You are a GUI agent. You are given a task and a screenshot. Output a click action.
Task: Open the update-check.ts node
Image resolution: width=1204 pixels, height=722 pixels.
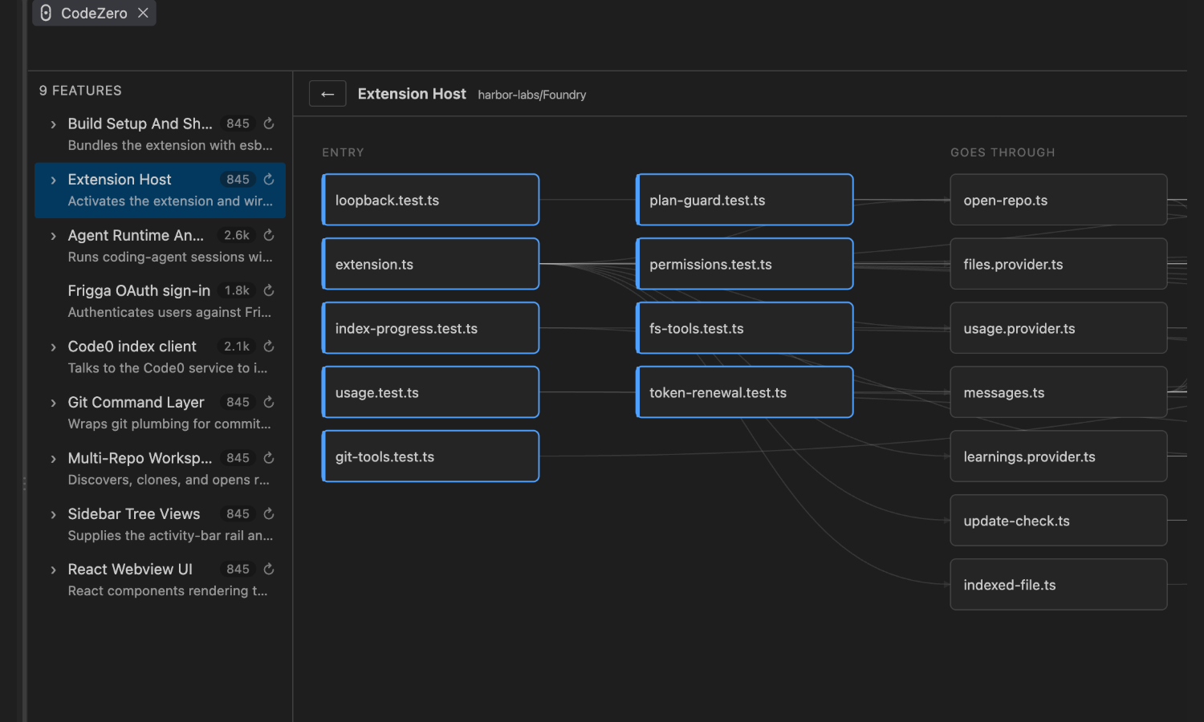coord(1059,521)
